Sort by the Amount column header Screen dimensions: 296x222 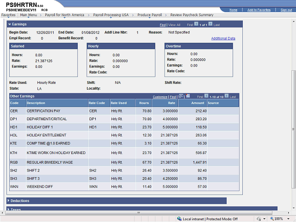197,103
